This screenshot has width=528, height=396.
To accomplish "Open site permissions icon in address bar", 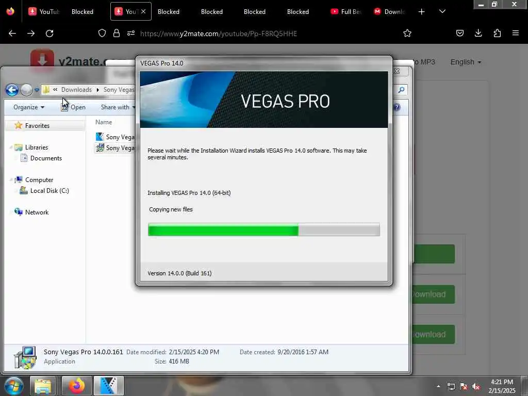I will 131,33.
